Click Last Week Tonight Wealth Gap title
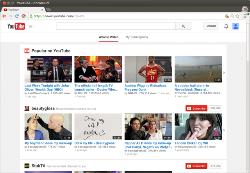The image size is (250, 173). tap(47, 88)
